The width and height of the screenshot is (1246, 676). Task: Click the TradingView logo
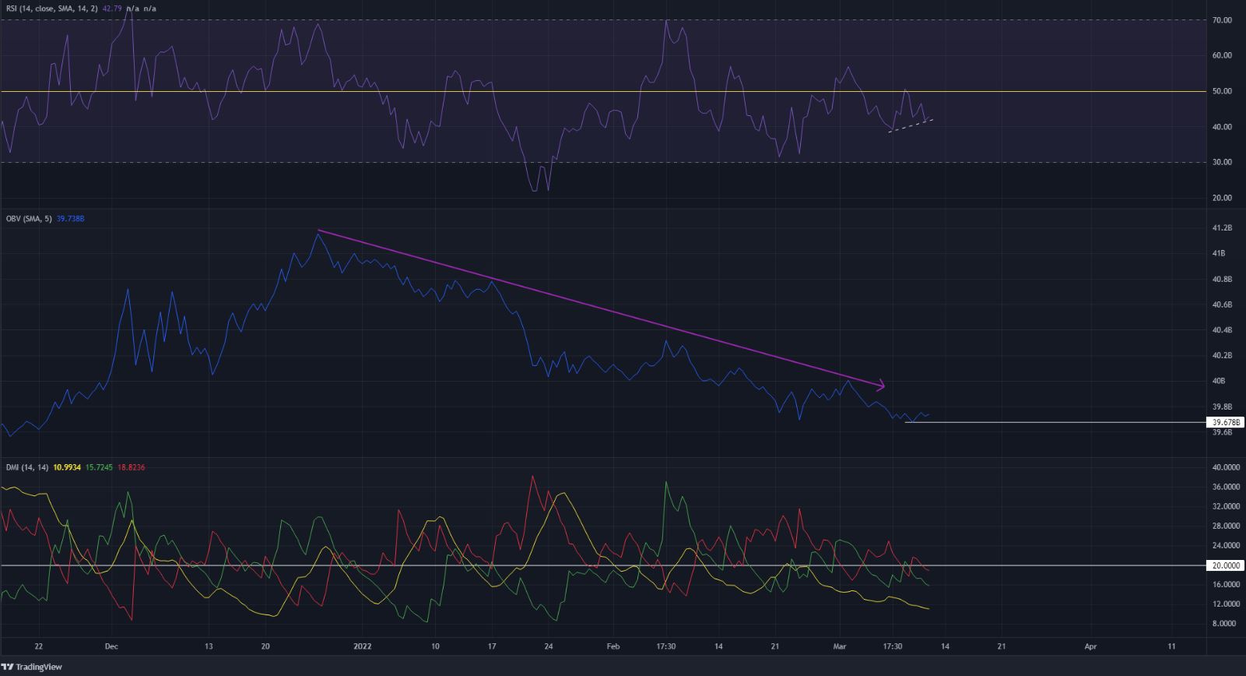pyautogui.click(x=32, y=667)
